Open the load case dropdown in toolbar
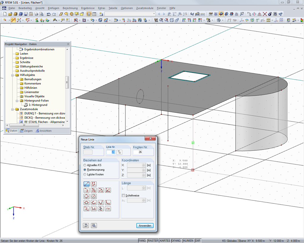The width and height of the screenshot is (304, 243). 154,14
